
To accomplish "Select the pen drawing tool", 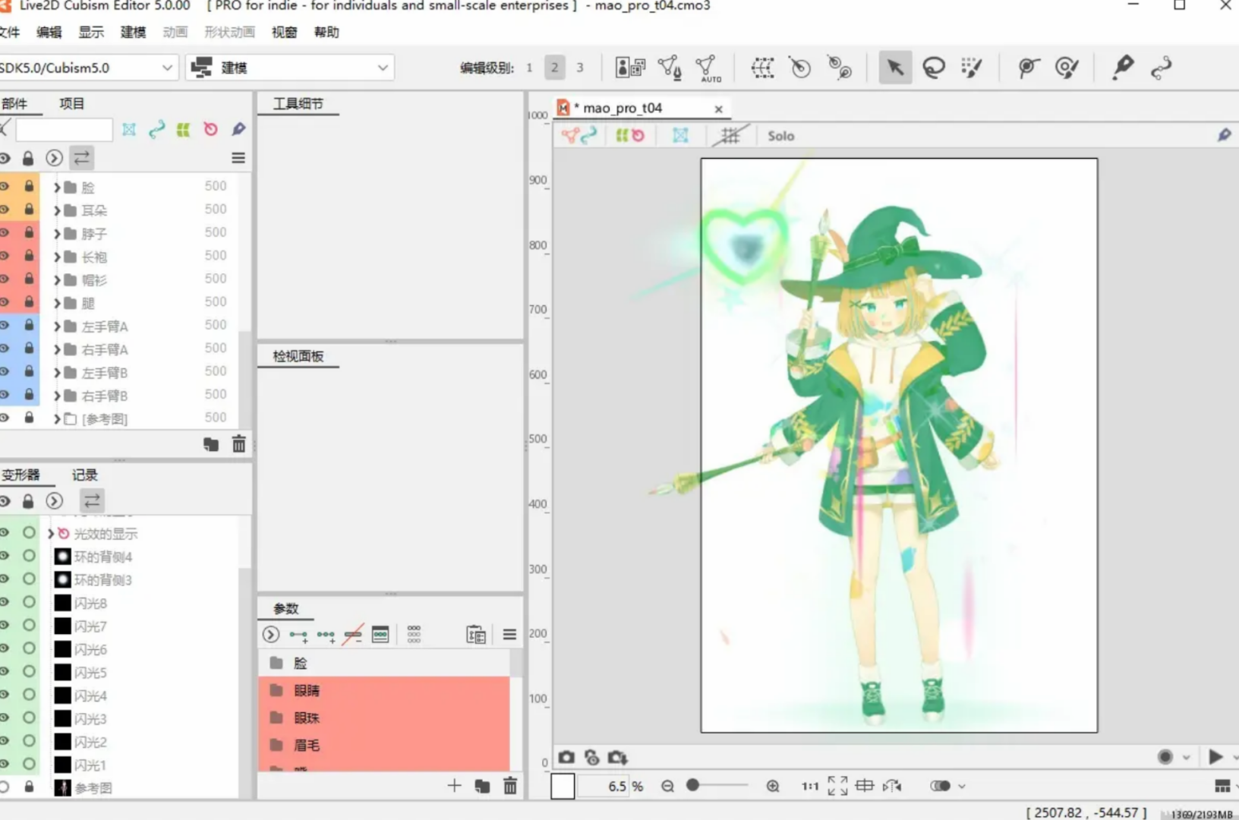I will click(x=1123, y=68).
